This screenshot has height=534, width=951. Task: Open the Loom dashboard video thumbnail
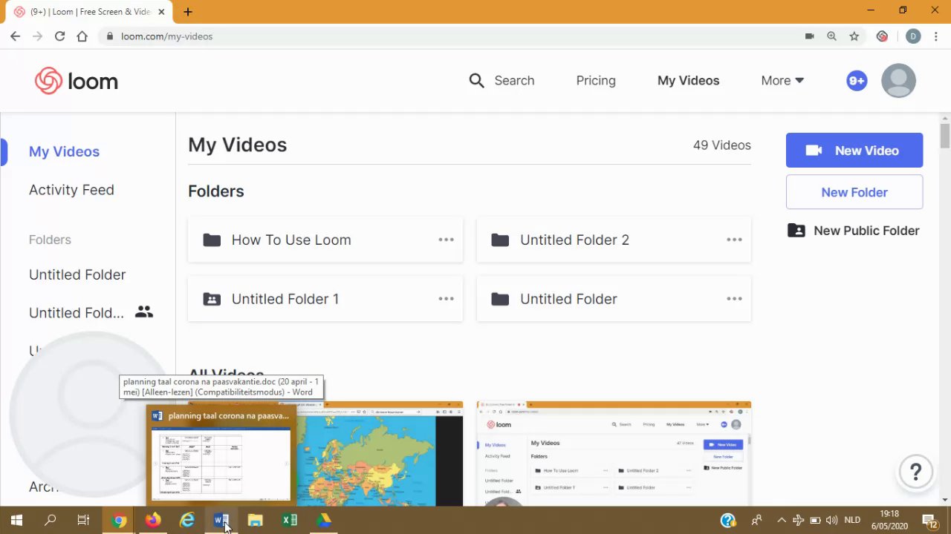pos(614,454)
